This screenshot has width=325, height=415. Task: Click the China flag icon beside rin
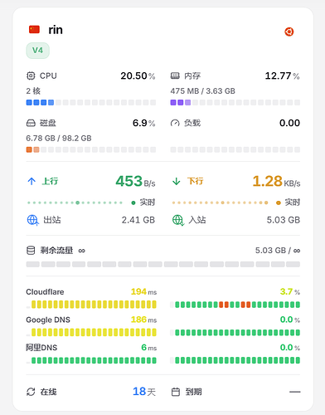pos(34,29)
